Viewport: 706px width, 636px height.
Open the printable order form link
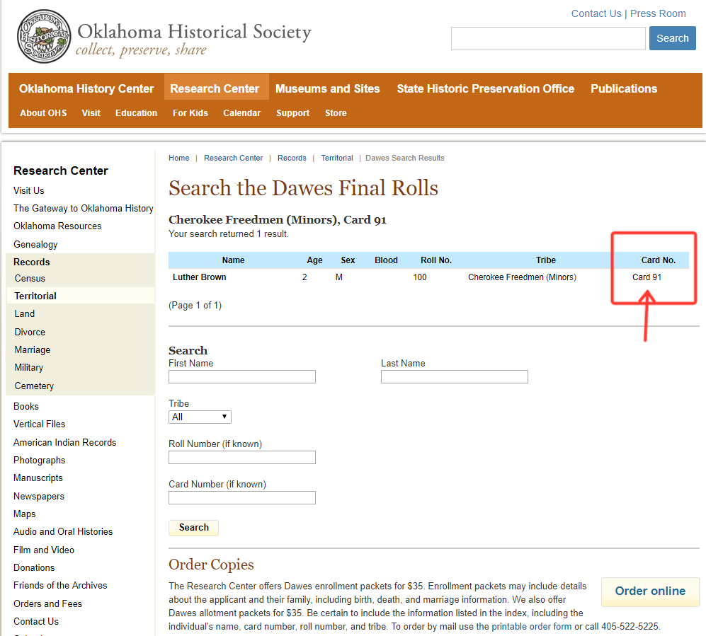click(x=531, y=627)
